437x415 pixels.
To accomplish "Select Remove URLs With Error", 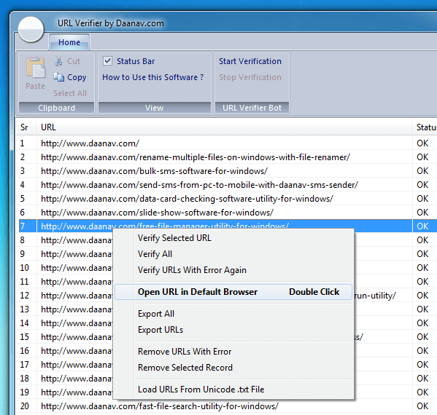I will pyautogui.click(x=233, y=352).
